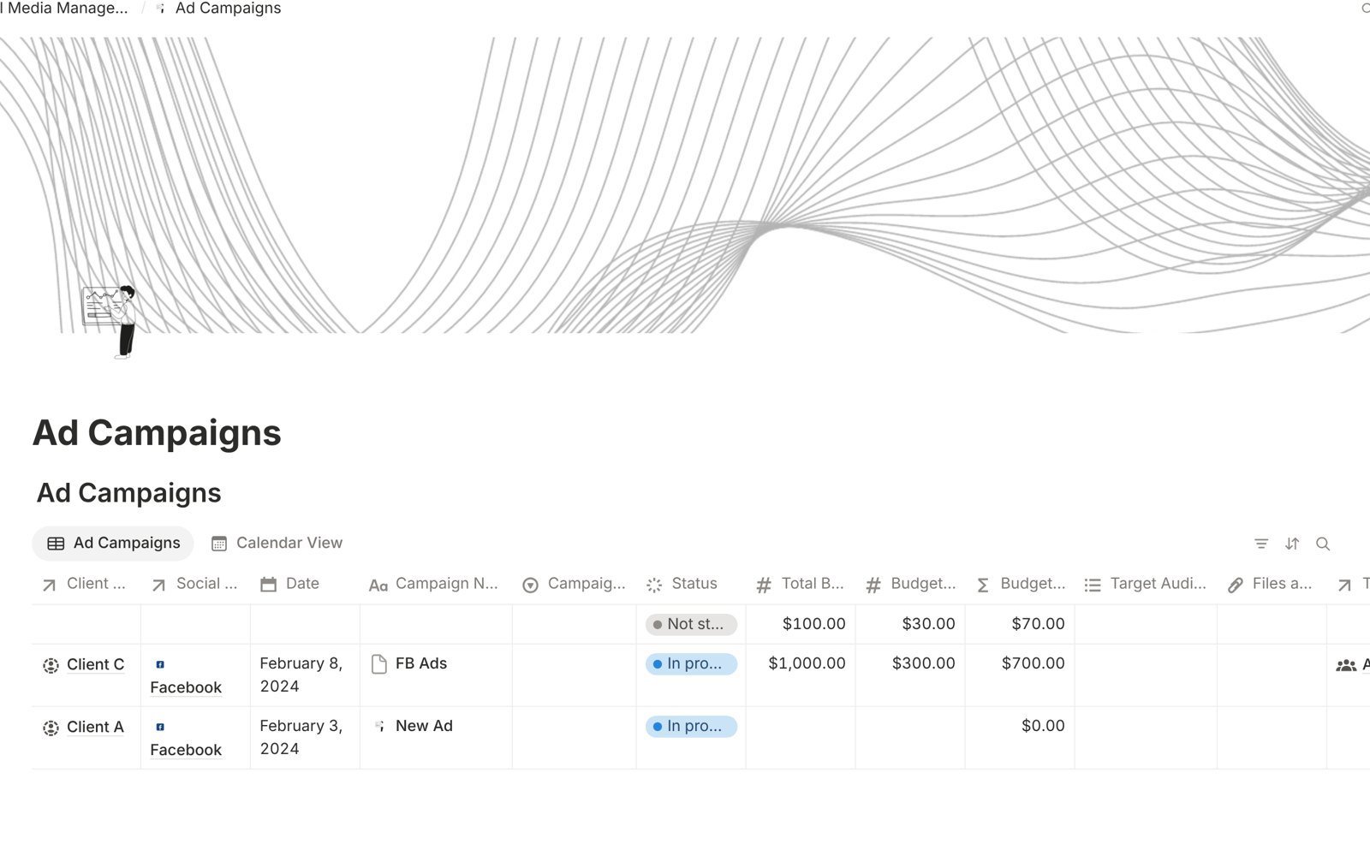1370x856 pixels.
Task: Click the wavy lines cover image
Action: (x=685, y=184)
